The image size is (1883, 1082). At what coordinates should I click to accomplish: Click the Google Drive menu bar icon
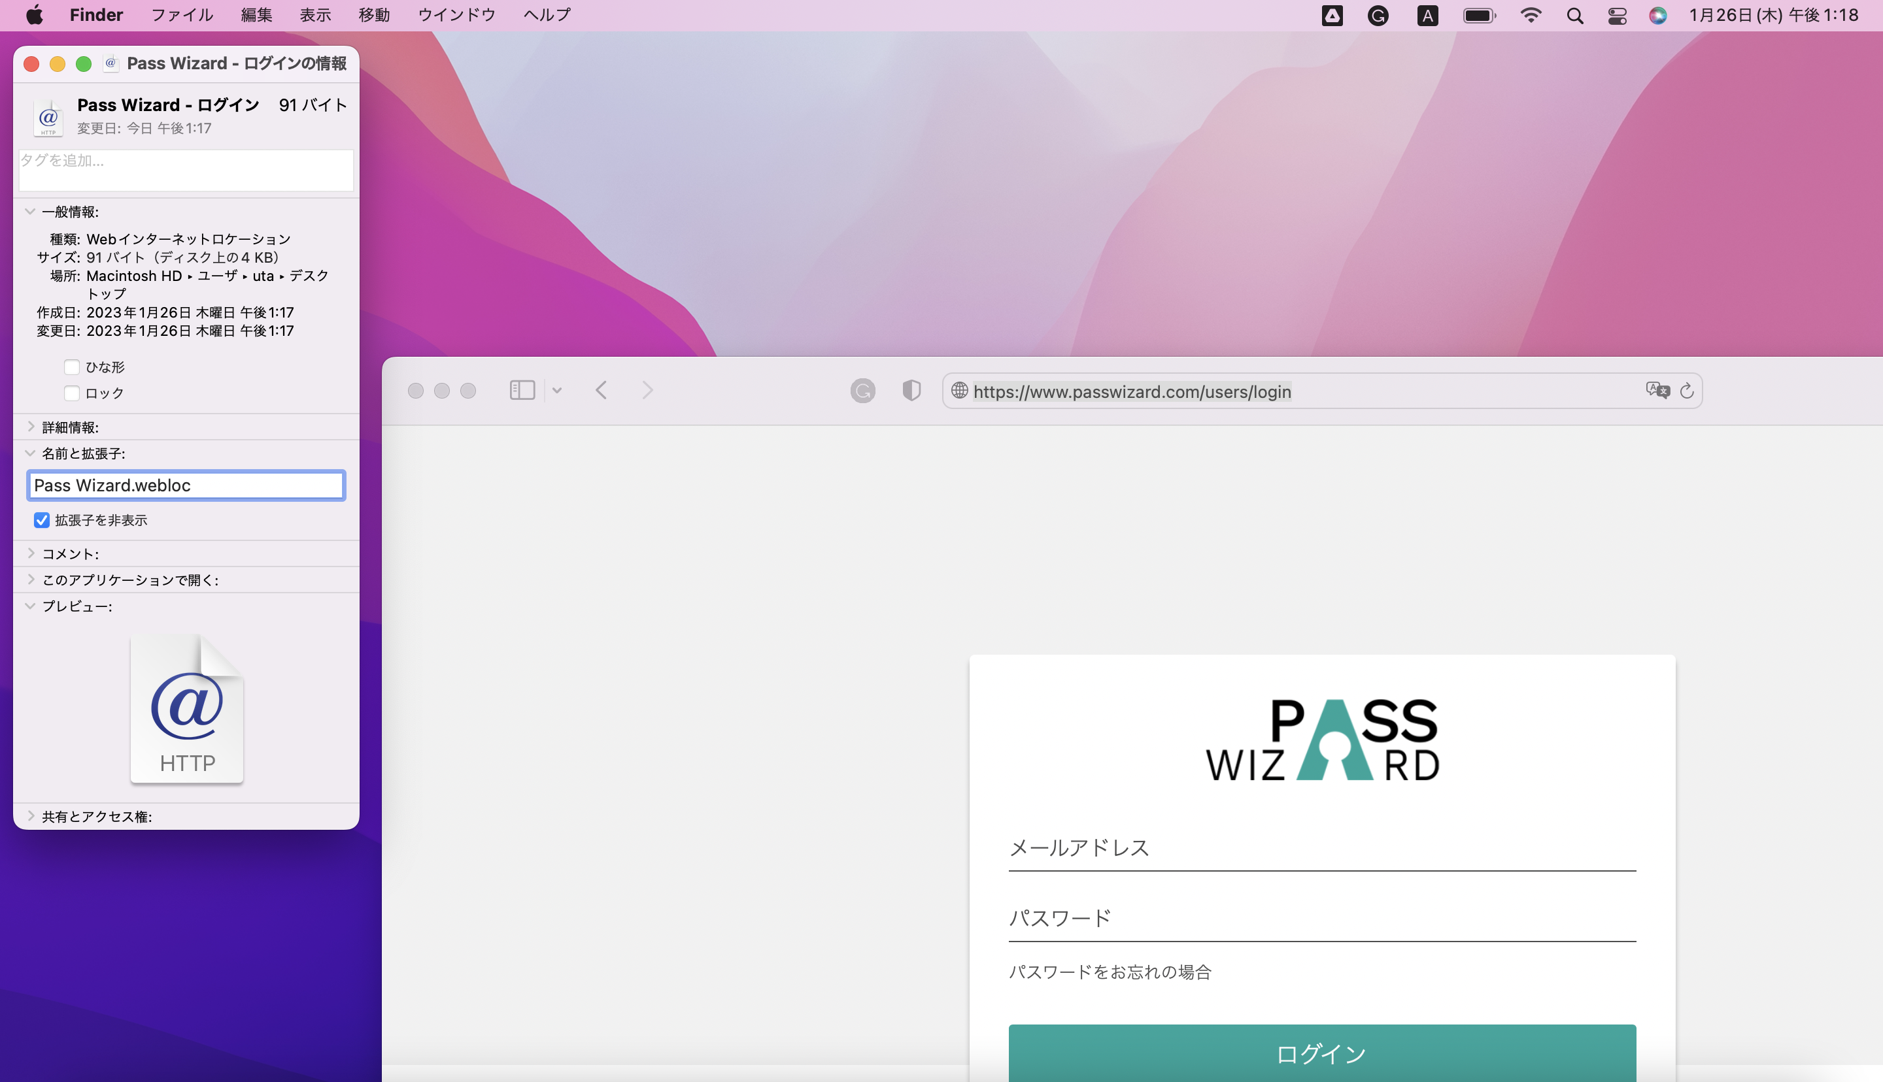pos(1332,16)
